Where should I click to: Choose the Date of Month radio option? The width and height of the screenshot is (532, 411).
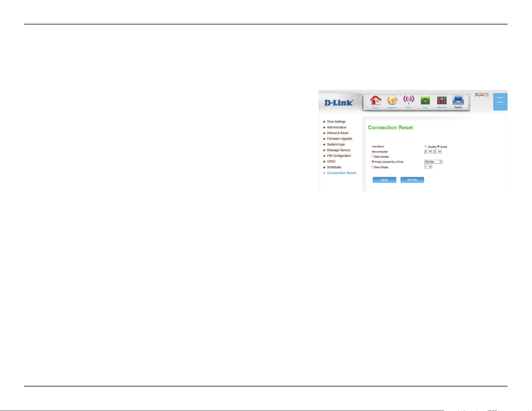coord(373,167)
